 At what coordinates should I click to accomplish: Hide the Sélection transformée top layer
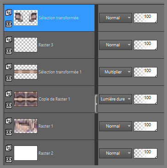[9, 24]
